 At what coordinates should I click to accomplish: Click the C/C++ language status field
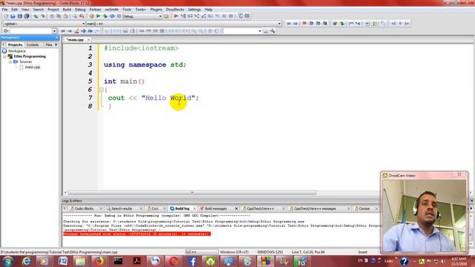(x=201, y=252)
